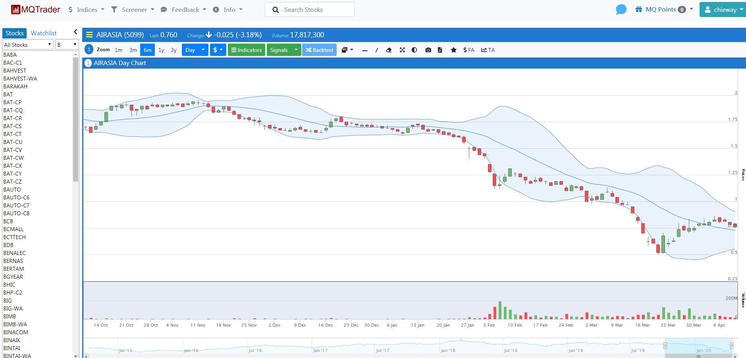Viewport: 746px width, 358px height.
Task: Select the eraser tool
Action: [389, 50]
